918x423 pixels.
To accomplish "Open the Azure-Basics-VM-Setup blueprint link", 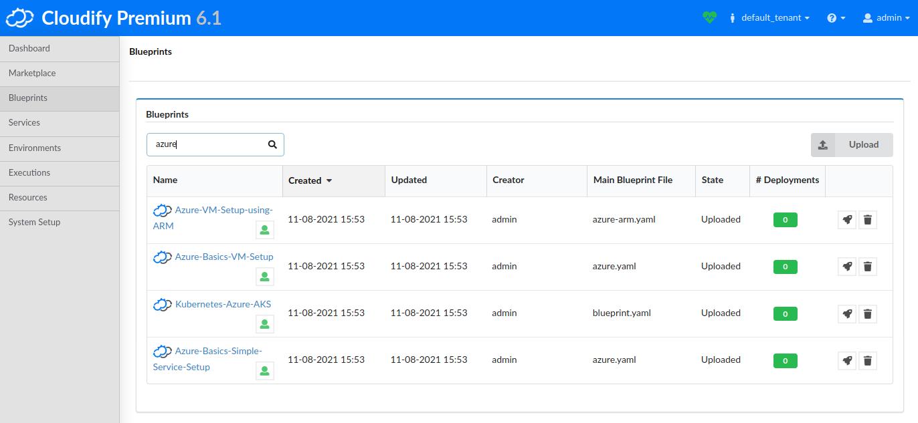I will [x=224, y=256].
